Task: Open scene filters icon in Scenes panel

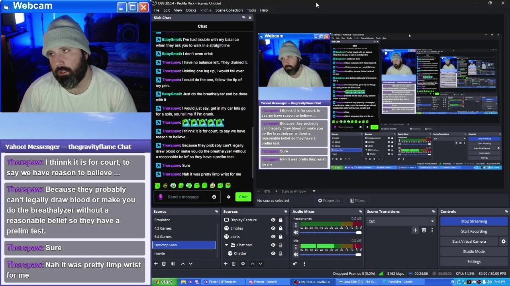Action: 173,264
